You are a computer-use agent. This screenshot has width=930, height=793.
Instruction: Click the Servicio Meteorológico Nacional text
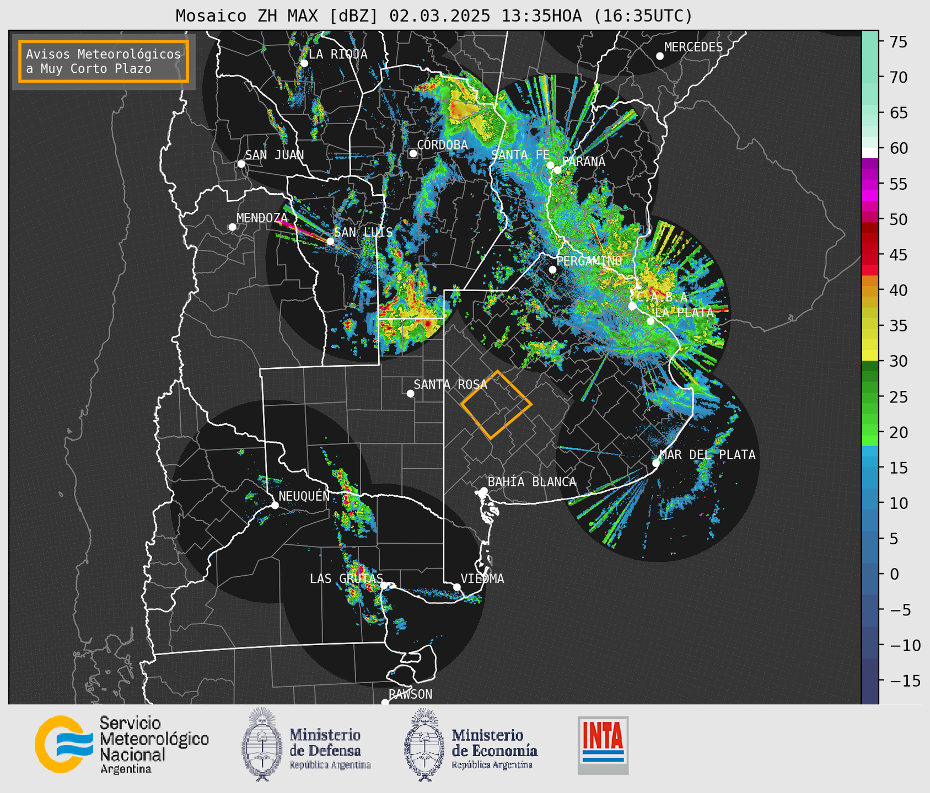point(154,744)
